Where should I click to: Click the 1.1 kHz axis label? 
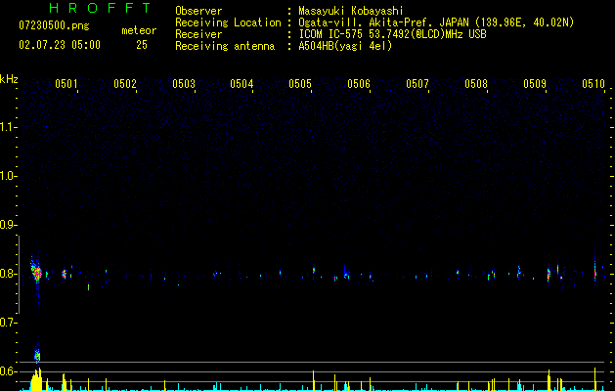[8, 127]
